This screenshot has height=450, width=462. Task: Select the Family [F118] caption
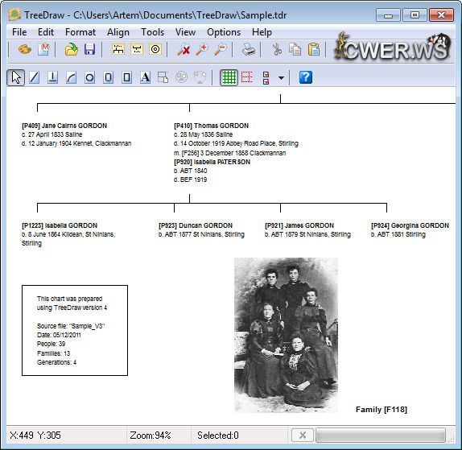[382, 409]
